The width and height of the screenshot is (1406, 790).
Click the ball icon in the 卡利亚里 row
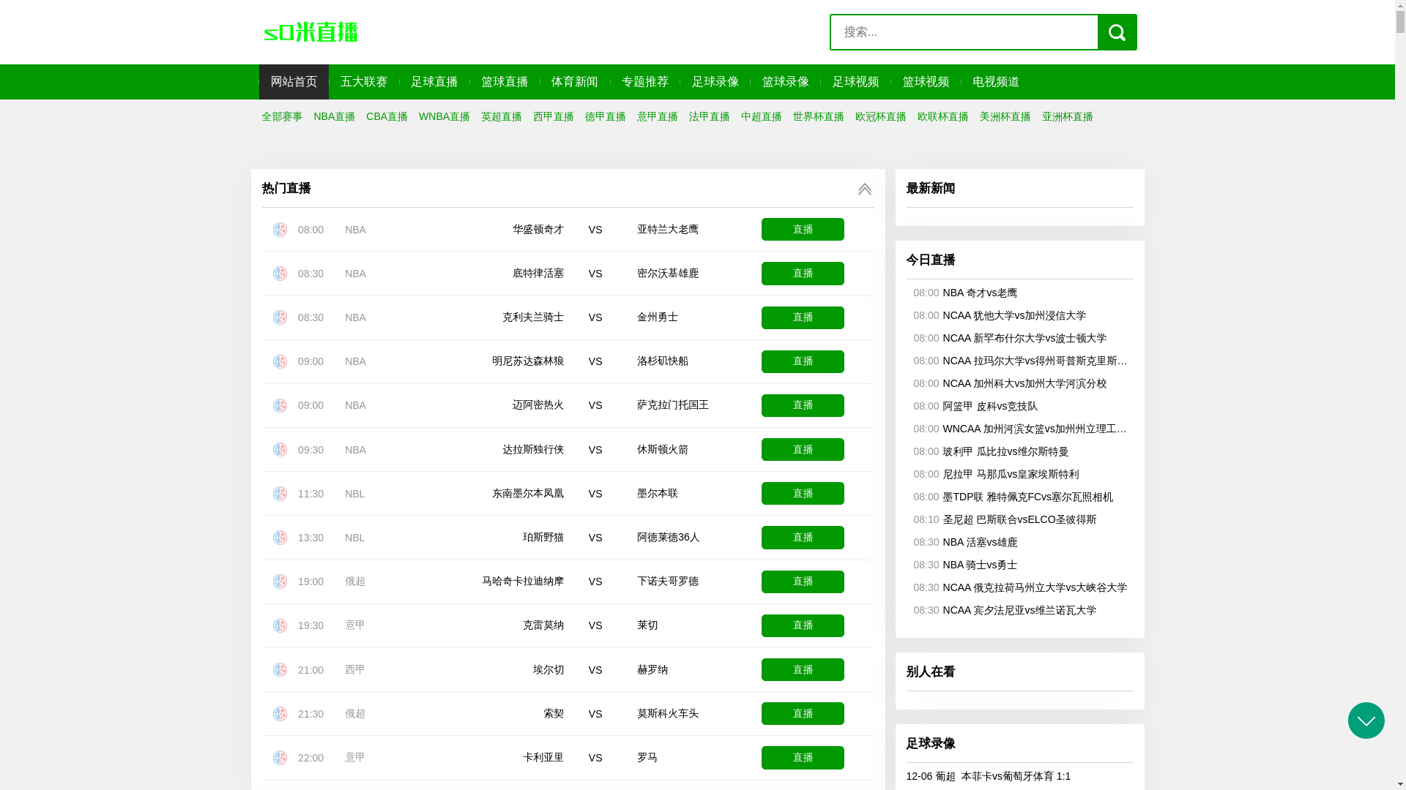280,758
